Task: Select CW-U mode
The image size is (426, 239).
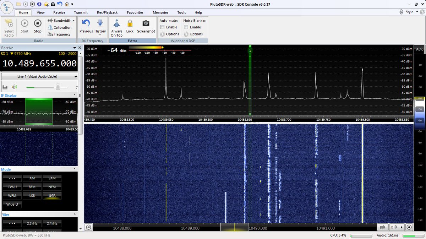Action: pos(12,187)
